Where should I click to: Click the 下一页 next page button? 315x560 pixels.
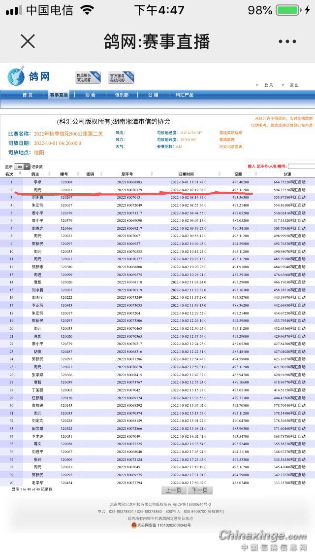200,490
